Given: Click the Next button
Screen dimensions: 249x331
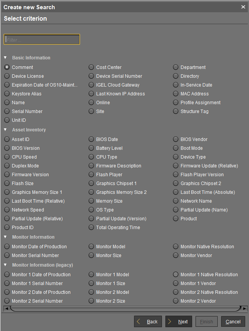Looking at the screenshot, I should [178, 321].
